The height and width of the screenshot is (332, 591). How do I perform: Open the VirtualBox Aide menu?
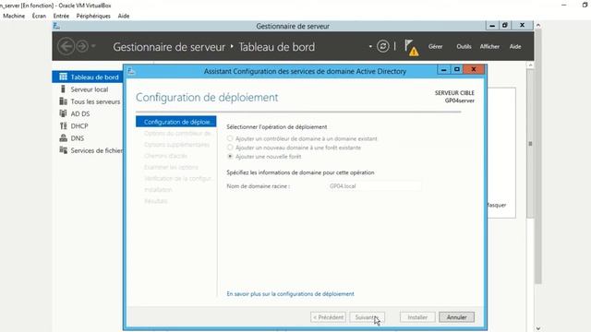point(124,16)
